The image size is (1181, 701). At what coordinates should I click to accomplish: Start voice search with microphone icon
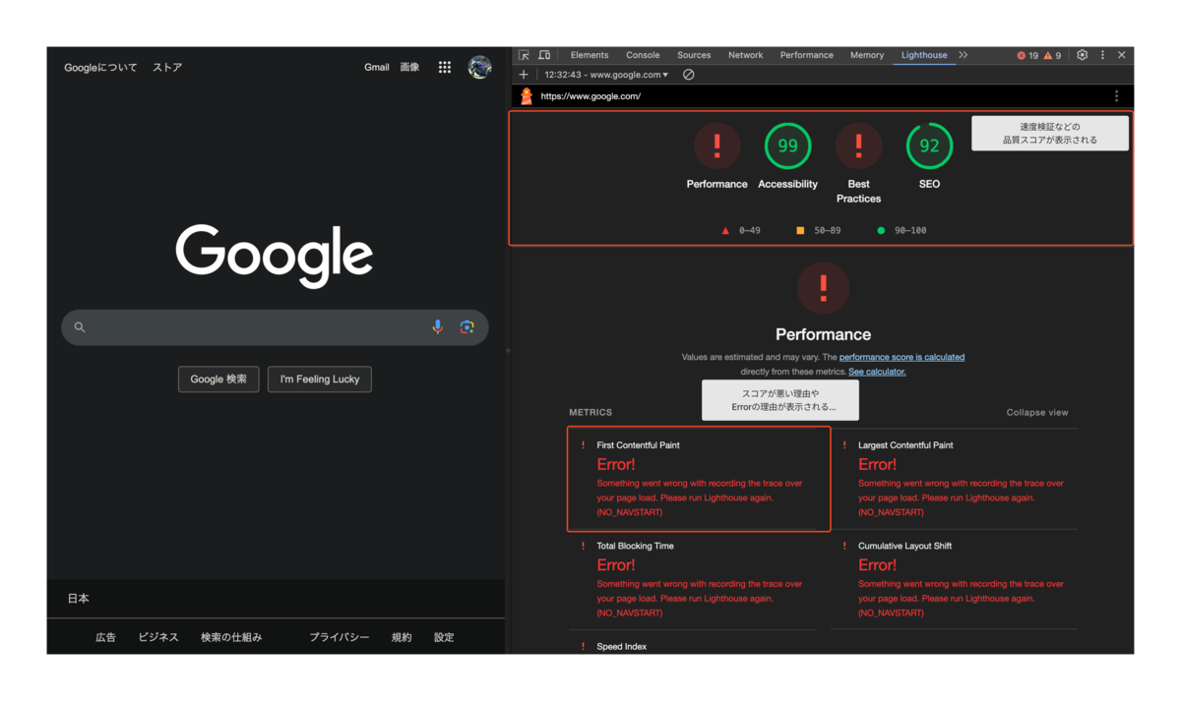point(438,327)
